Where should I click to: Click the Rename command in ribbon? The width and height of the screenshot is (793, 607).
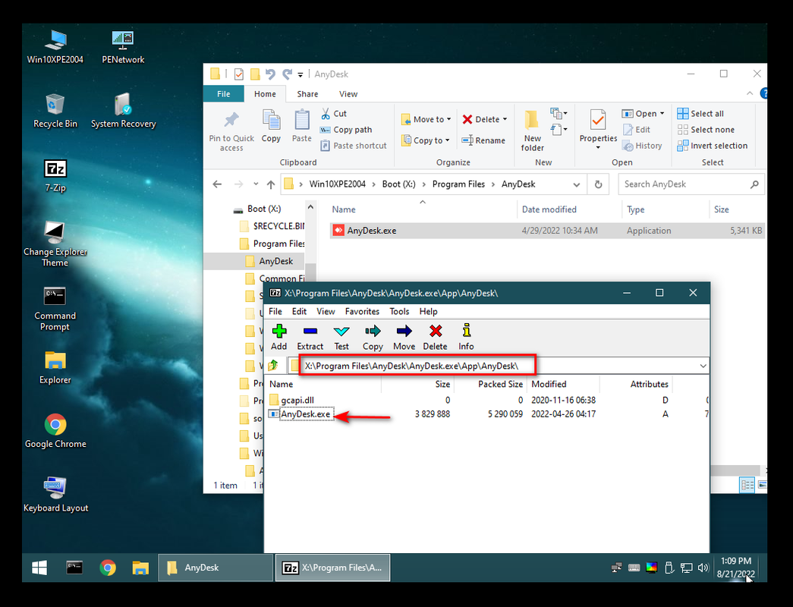[x=483, y=140]
